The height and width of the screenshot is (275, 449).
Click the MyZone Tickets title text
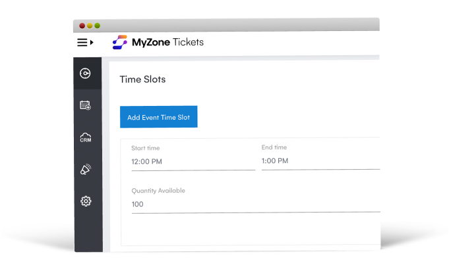167,42
